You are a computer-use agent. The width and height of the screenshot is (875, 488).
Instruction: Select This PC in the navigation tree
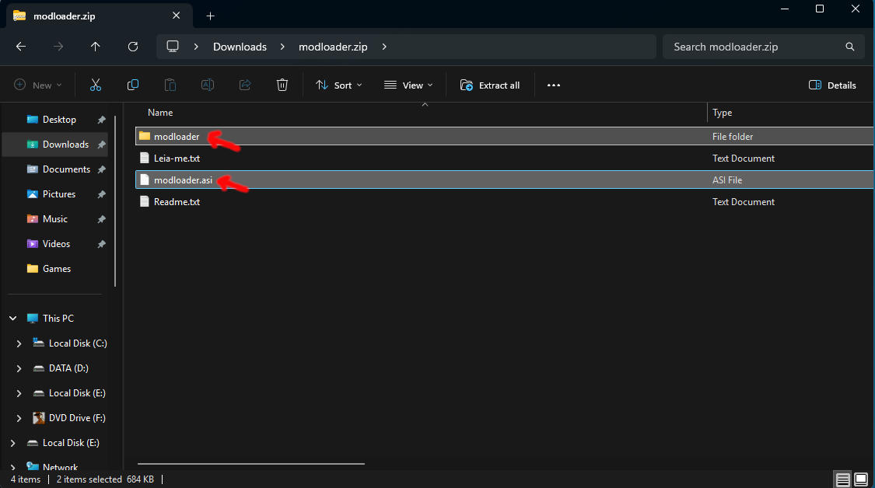[58, 318]
